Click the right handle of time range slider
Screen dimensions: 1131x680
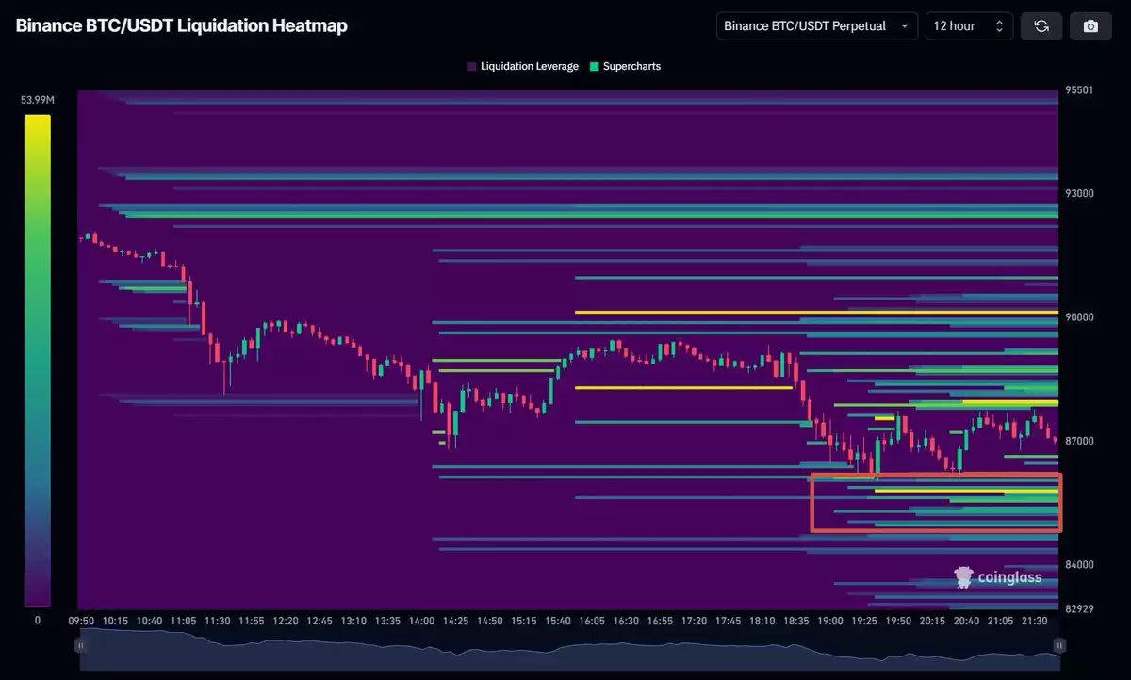[x=1060, y=646]
